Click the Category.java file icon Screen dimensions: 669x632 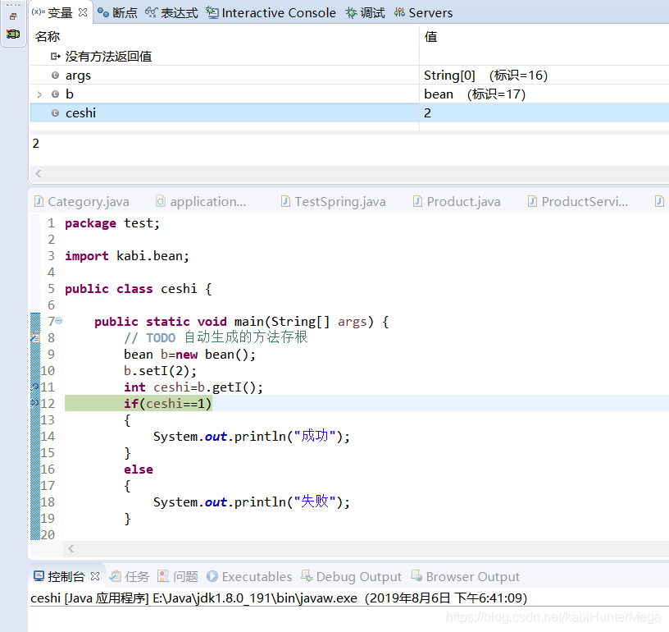(39, 201)
